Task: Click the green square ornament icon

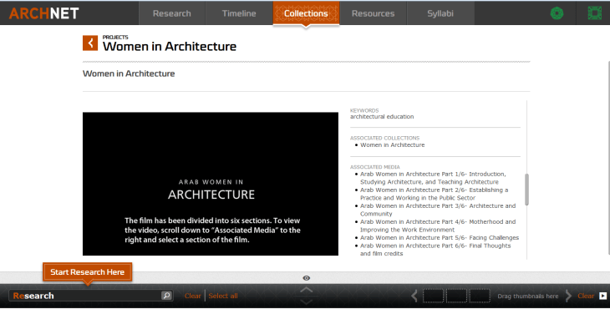Action: click(594, 13)
